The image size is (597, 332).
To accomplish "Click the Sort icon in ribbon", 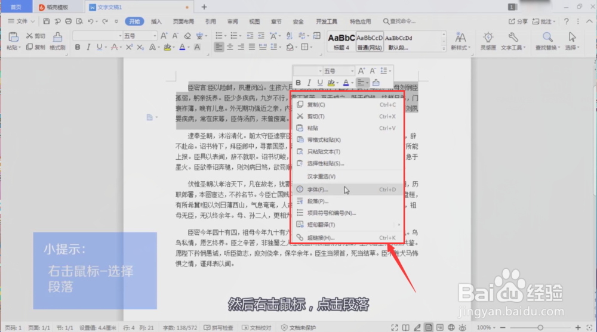I will click(290, 36).
